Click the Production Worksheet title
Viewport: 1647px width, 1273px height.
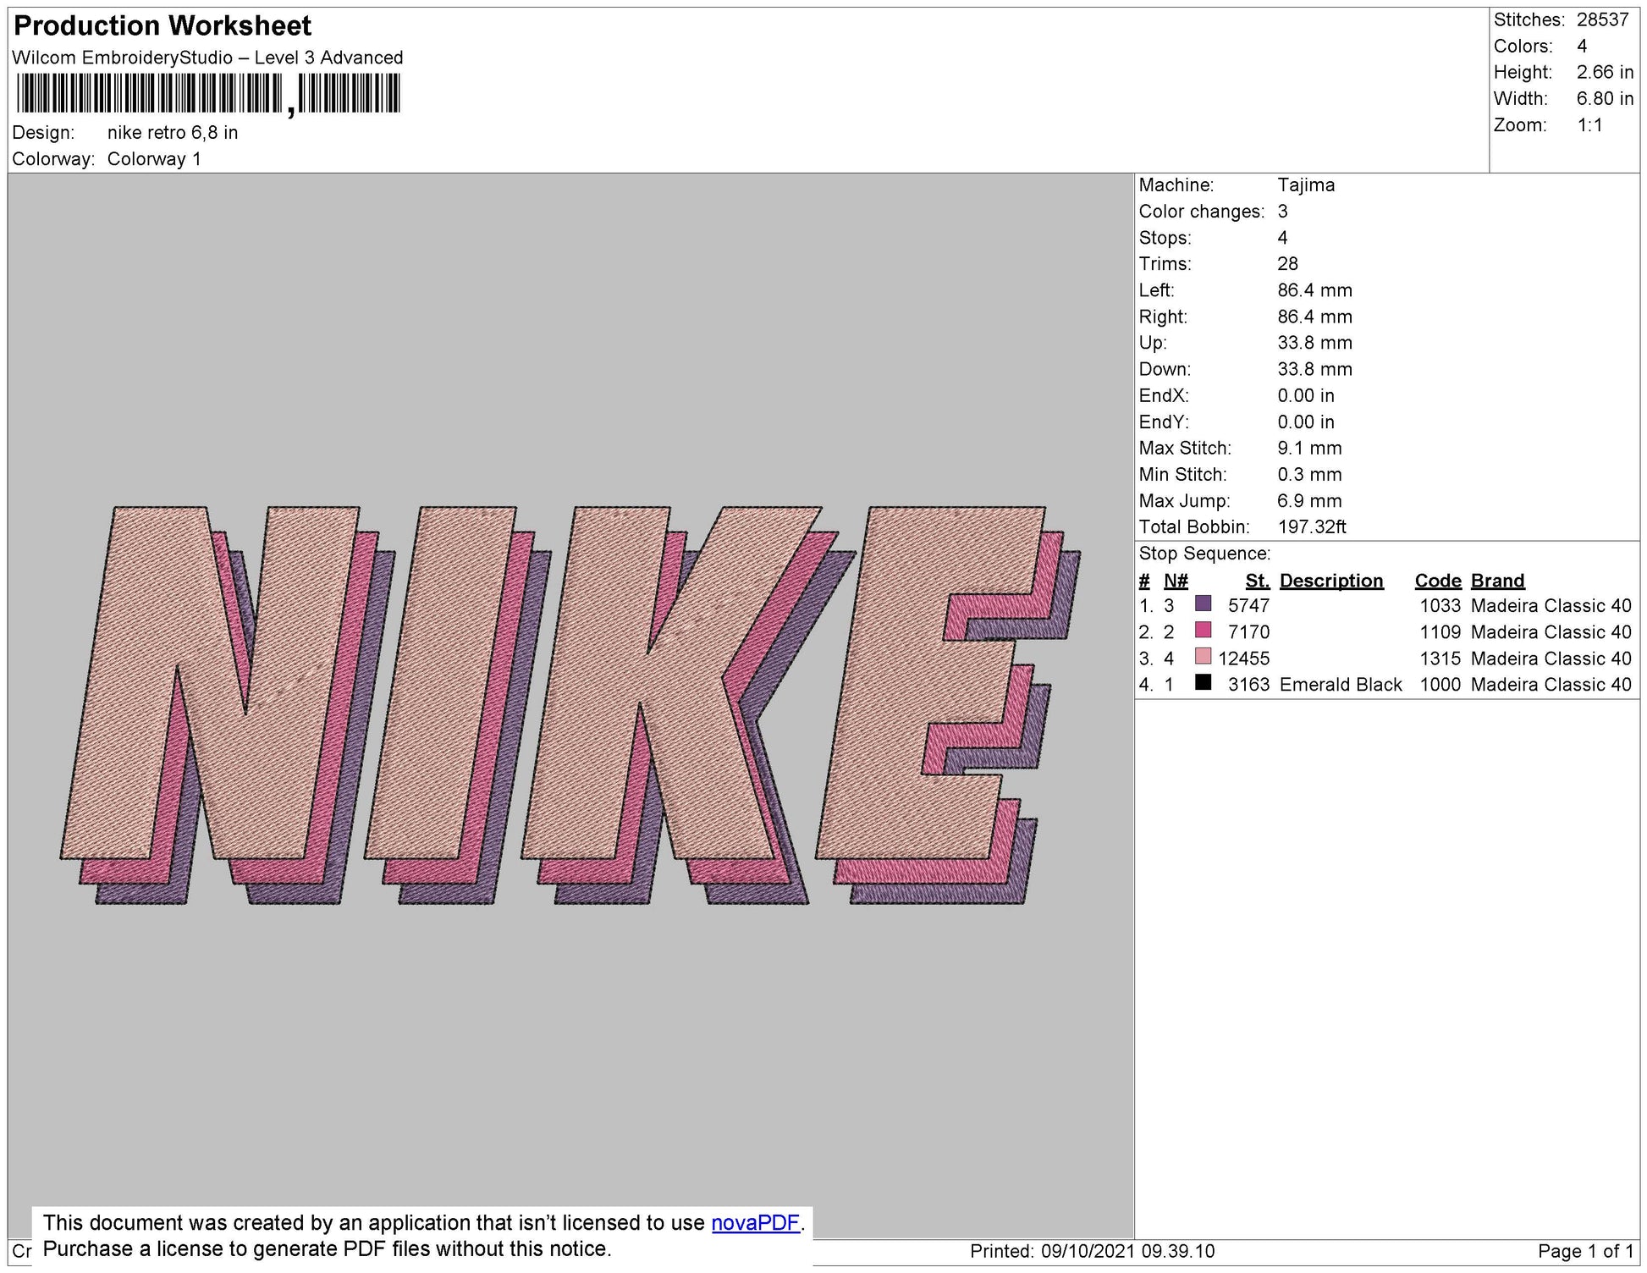161,26
